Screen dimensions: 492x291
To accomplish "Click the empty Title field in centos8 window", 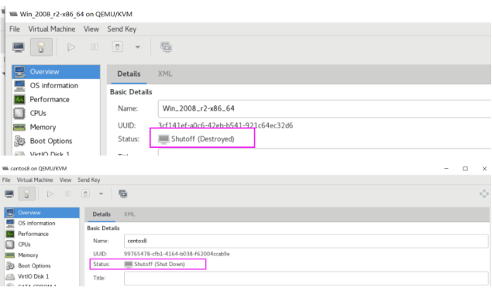I will (x=306, y=278).
